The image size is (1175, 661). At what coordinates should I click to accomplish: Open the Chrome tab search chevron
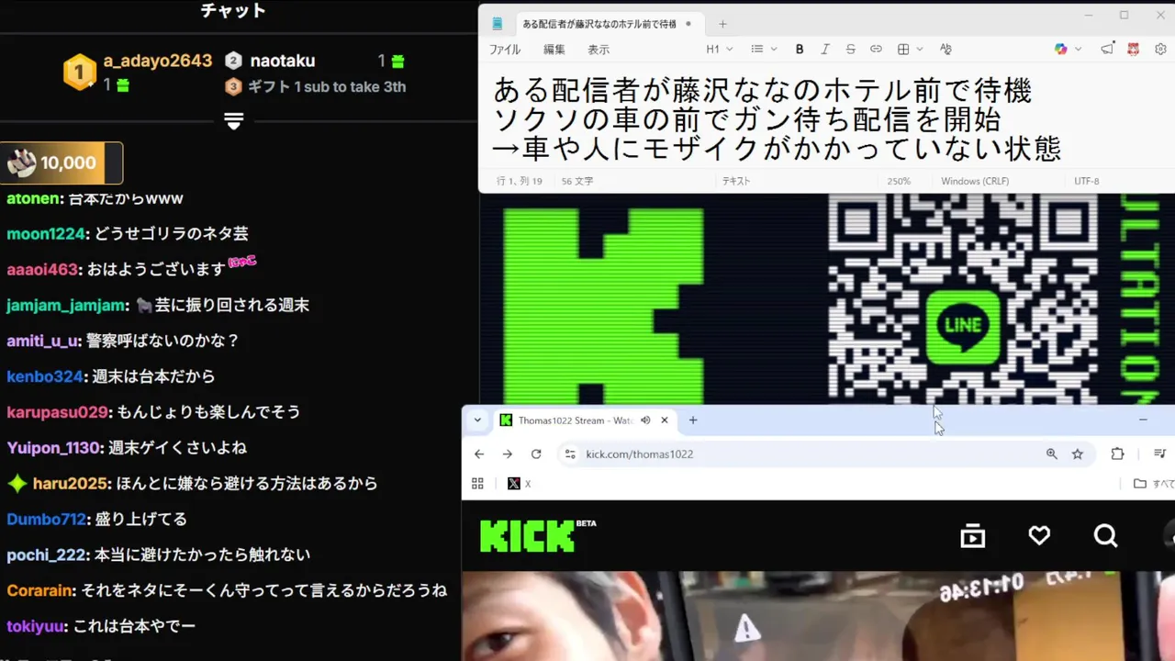(477, 420)
